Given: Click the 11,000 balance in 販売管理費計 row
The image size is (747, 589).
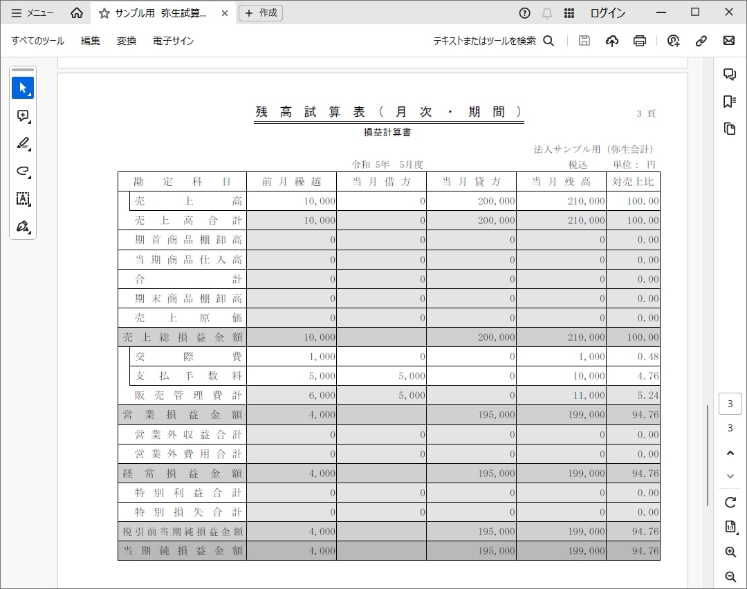Looking at the screenshot, I should (589, 395).
